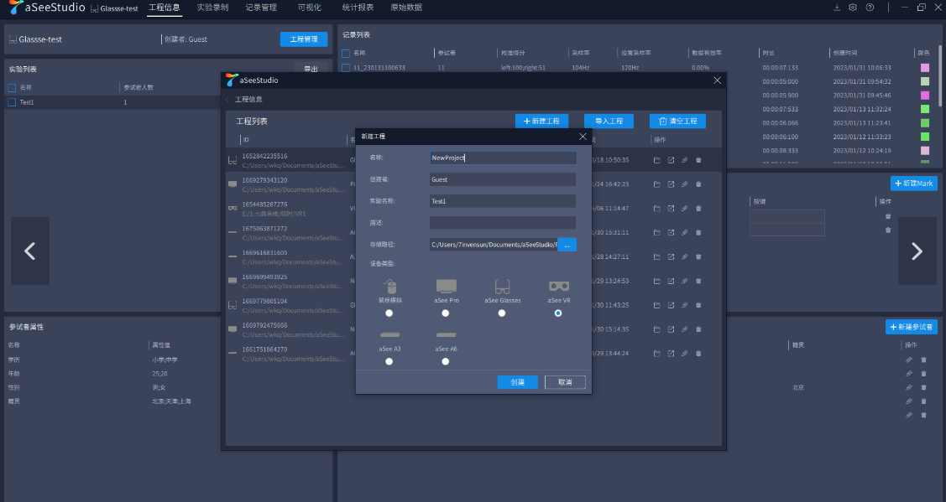Click color swatch for record 2023/01/31 10:06:33
This screenshot has width=946, height=502.
(x=924, y=68)
